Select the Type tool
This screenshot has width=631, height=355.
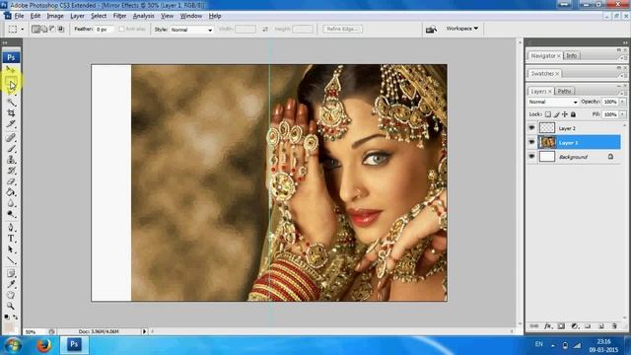(11, 239)
